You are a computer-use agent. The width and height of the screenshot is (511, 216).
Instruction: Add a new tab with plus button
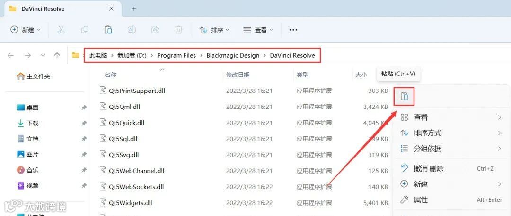click(x=133, y=9)
